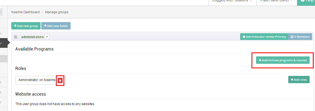This screenshot has height=111, width=315.
Task: Create a folder with Add new folder
Action: 56,26
